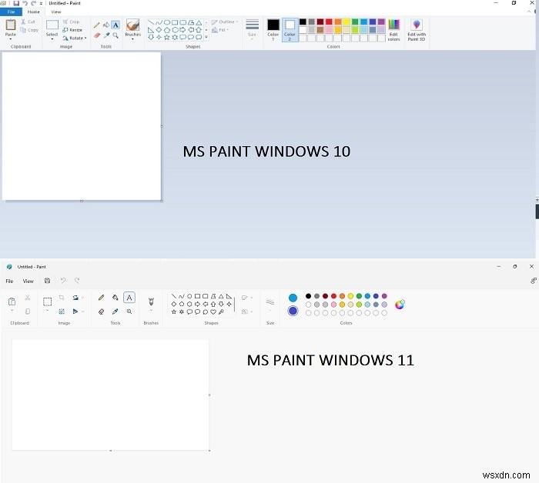Select the Magnifier tool in Windows 10 Paint
Screen dimensions: 539x483
click(x=115, y=35)
